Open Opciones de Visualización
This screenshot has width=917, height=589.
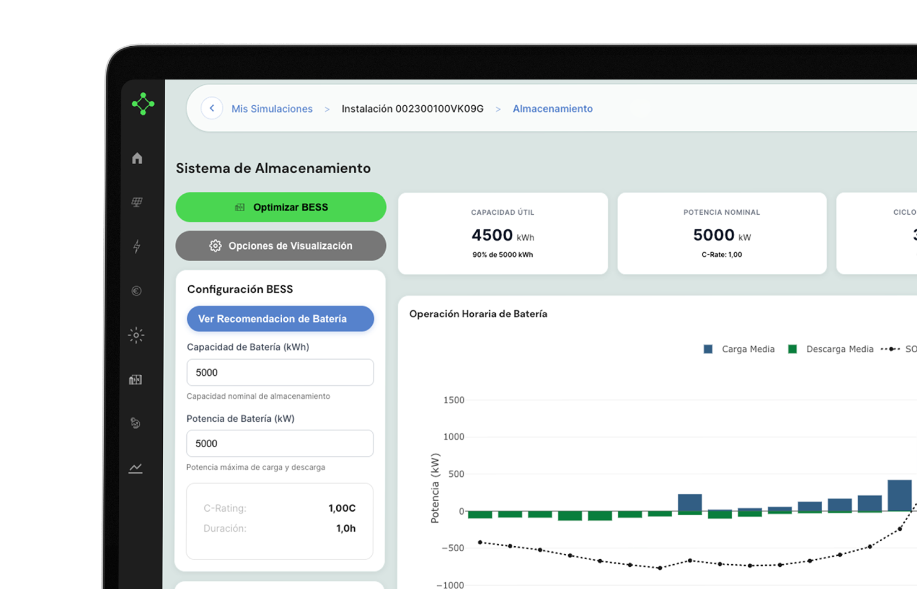point(281,246)
